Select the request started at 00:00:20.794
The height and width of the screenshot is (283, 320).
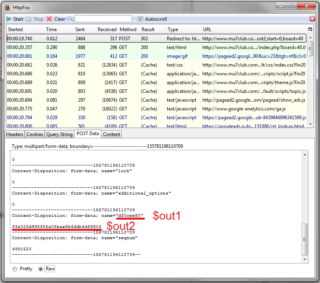point(156,118)
